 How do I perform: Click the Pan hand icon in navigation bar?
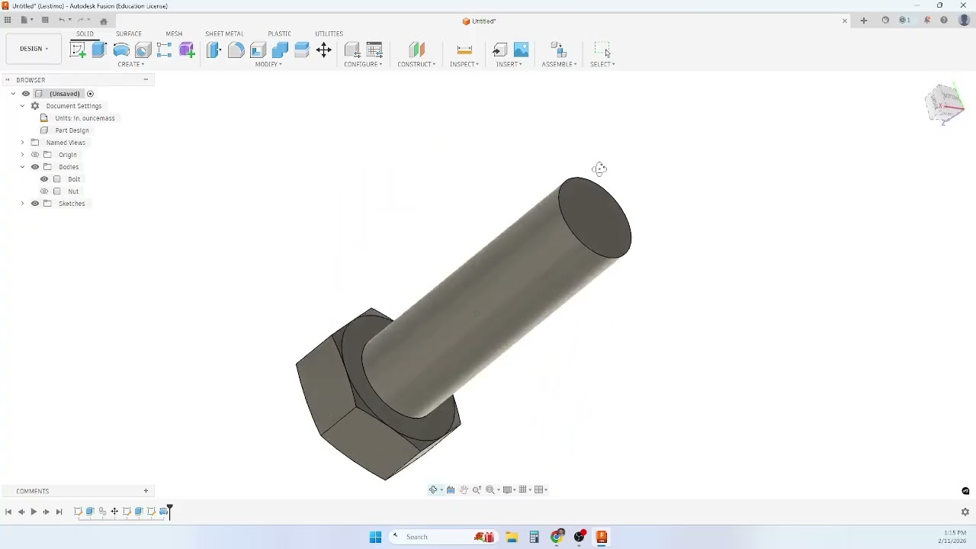pyautogui.click(x=464, y=490)
